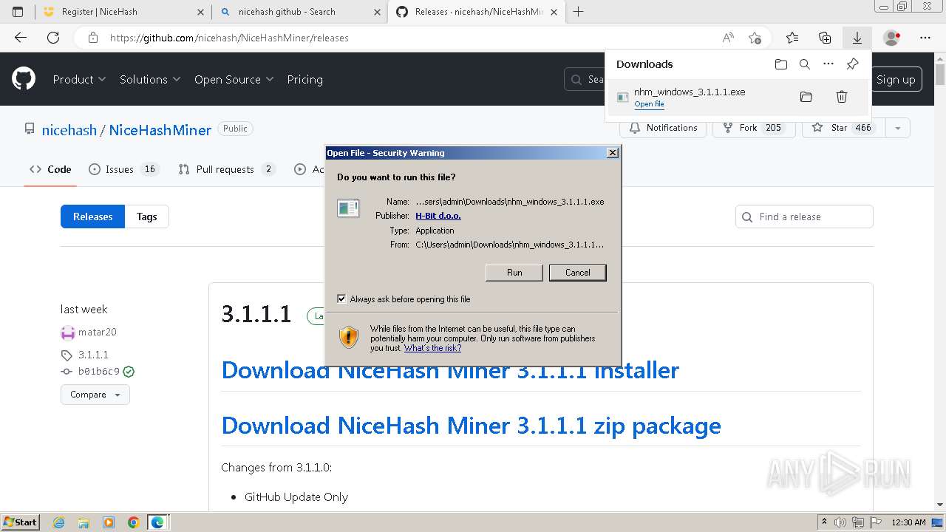The width and height of the screenshot is (946, 532).
Task: Star the repository button
Action: click(x=843, y=128)
